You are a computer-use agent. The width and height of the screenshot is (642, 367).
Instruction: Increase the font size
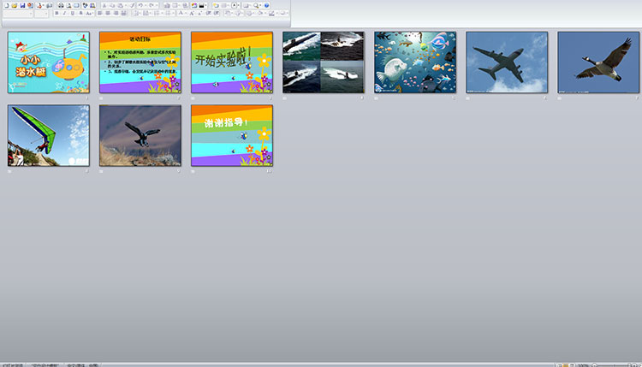pos(191,13)
